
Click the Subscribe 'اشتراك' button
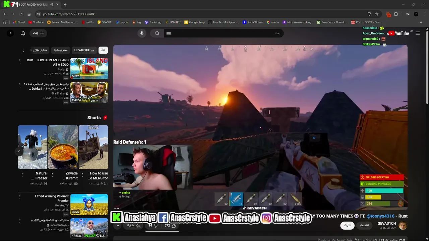pos(347,226)
